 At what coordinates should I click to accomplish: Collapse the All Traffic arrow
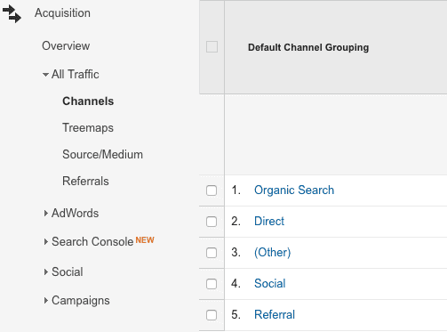[x=45, y=75]
